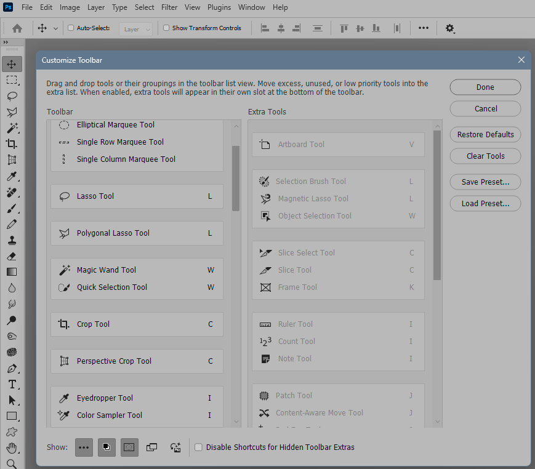Select the Gradient tool in the tools panel
The image size is (535, 469).
(12, 272)
